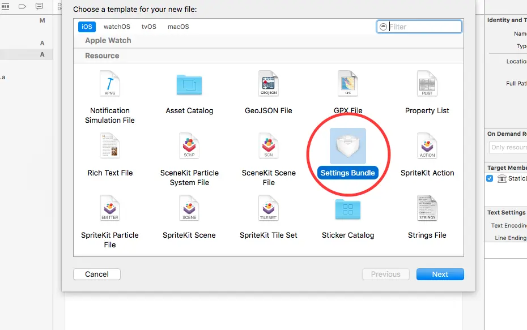The height and width of the screenshot is (330, 527).
Task: Click the filter magnifier icon in search field
Action: click(x=383, y=27)
